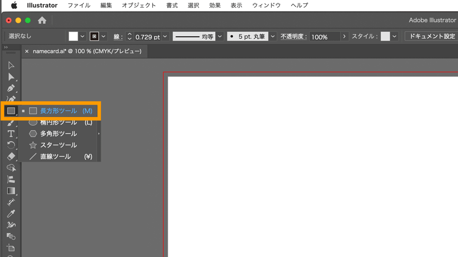
Task: Select the Blend tool
Action: [x=11, y=237]
